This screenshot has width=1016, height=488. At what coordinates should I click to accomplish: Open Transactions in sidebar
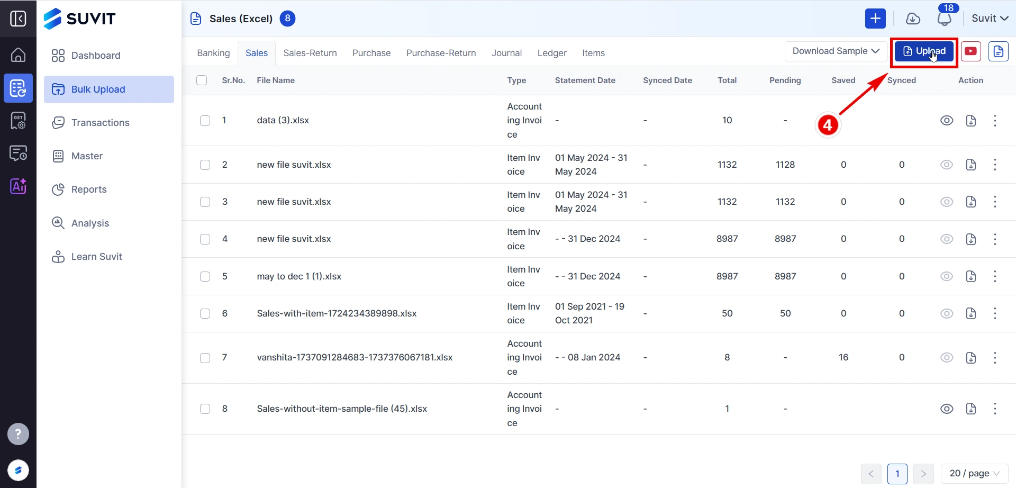108,123
